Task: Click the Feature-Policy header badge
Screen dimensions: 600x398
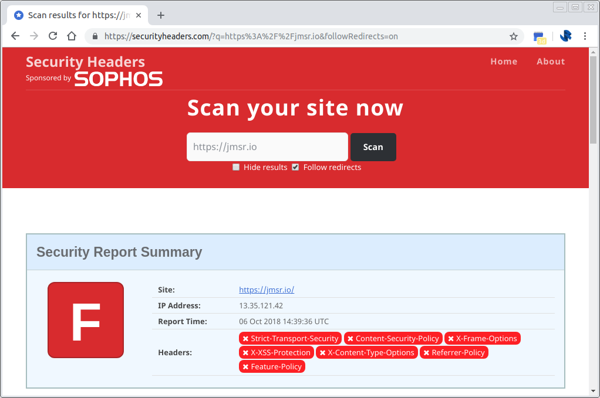Action: tap(272, 367)
